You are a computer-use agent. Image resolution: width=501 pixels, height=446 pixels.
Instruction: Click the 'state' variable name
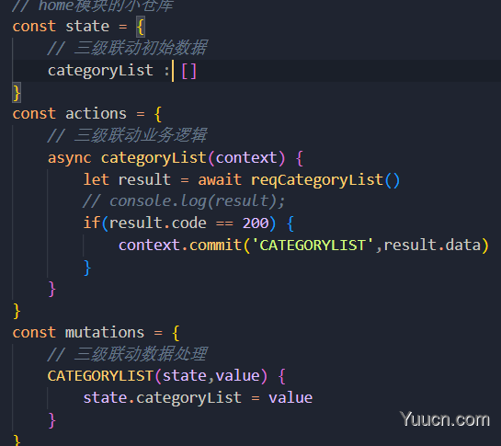click(87, 27)
